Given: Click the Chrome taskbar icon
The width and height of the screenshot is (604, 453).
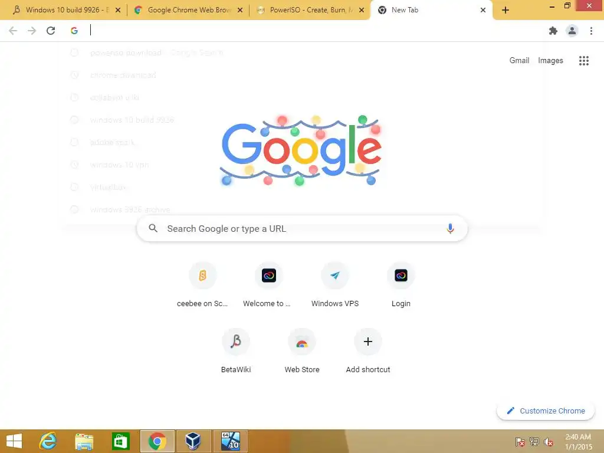Looking at the screenshot, I should (157, 441).
